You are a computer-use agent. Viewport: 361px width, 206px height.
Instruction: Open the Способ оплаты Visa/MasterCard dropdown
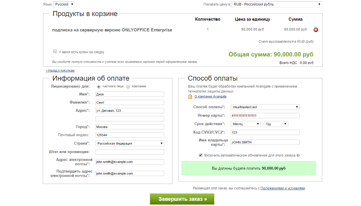265,107
